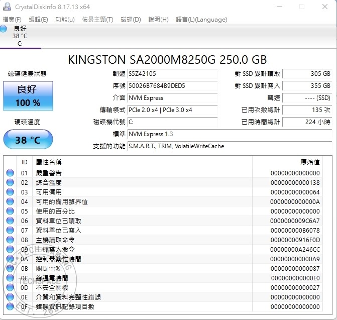This screenshot has height=320, width=337.
Task: Select the 可用備用 attribute name
Action: [49, 192]
